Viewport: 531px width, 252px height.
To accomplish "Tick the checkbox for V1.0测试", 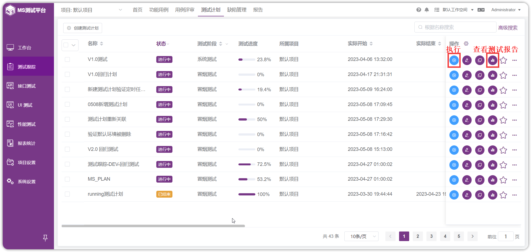I will pyautogui.click(x=67, y=59).
